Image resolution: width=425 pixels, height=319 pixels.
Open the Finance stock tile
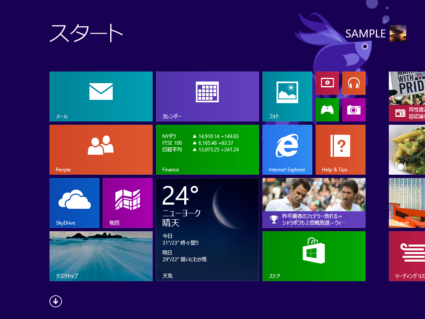pyautogui.click(x=207, y=149)
